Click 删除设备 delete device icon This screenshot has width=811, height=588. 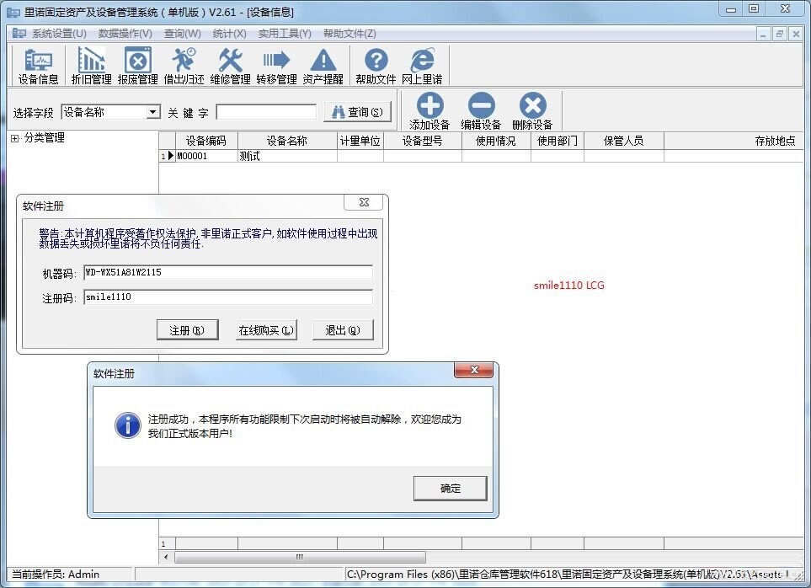[x=533, y=110]
